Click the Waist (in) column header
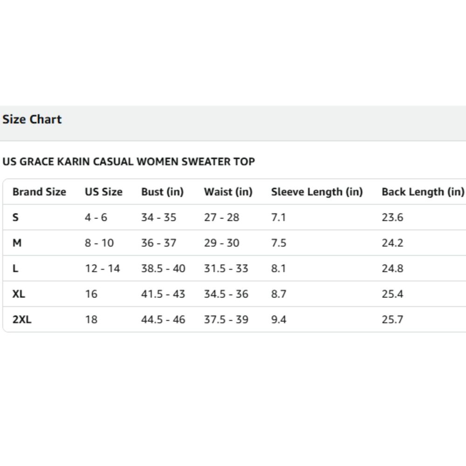This screenshot has width=466, height=466. point(228,192)
